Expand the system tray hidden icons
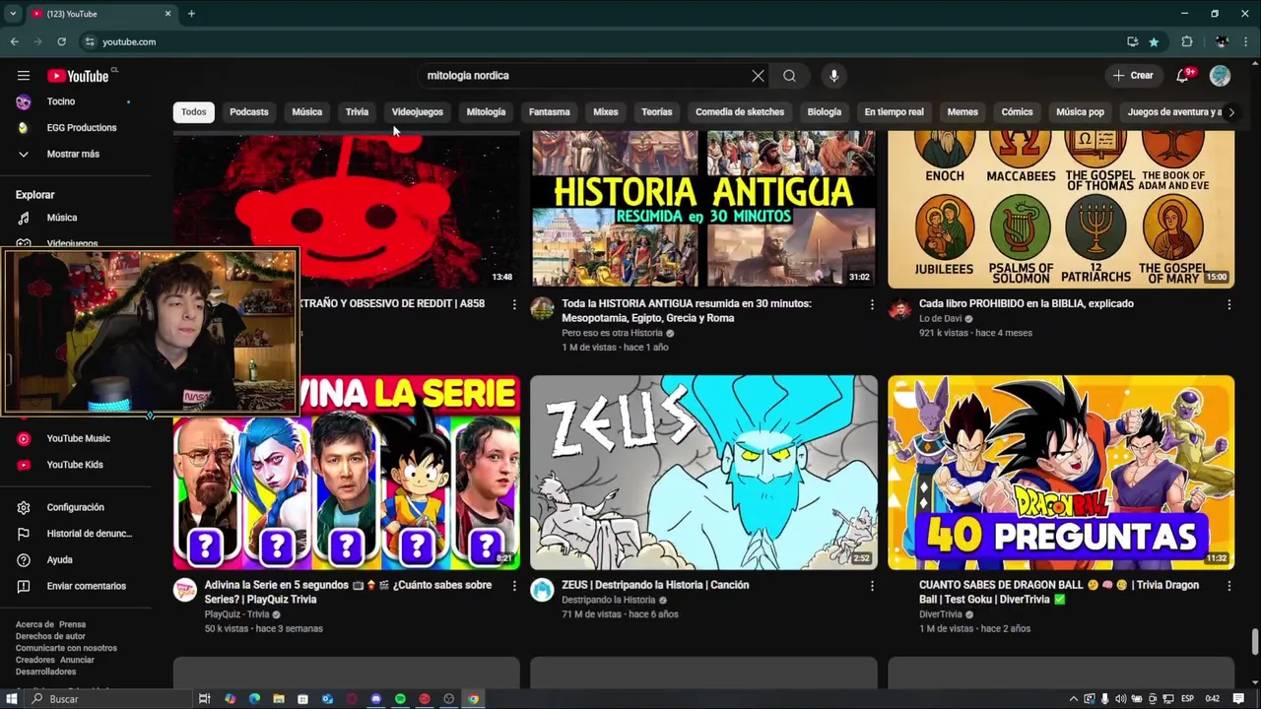The image size is (1261, 709). pyautogui.click(x=1073, y=699)
